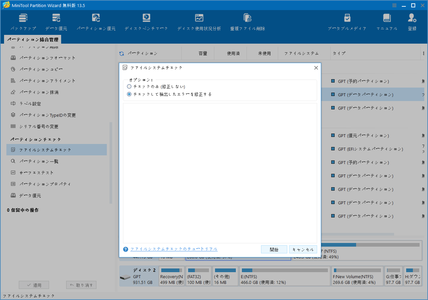This screenshot has width=428, height=300.
Task: Select the チェックのみ (check only) radio button
Action: coord(129,86)
